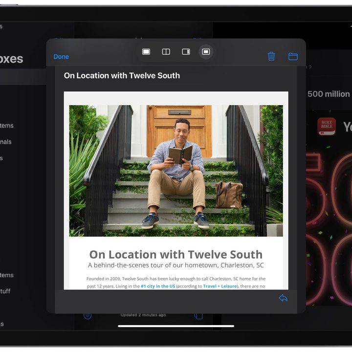
Task: Tap the home indicator bar
Action: 176,326
